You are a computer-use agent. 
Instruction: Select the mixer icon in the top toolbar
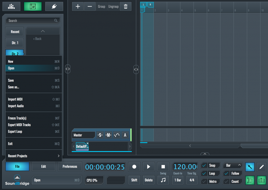tap(11, 6)
